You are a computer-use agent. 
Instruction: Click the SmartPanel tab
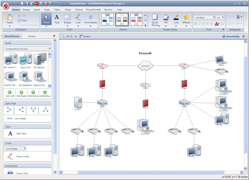12,36
